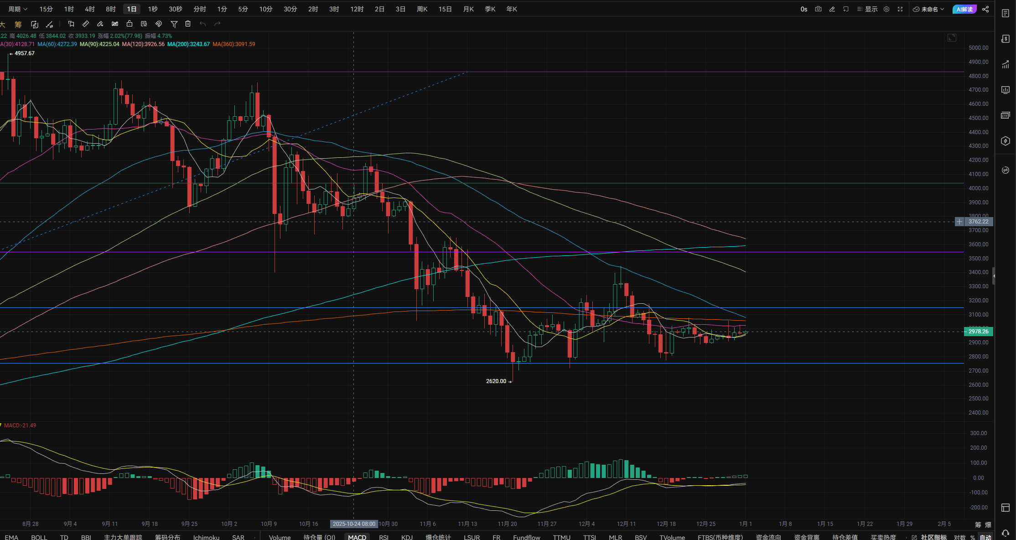Click the hexagon settings icon in top bar
The height and width of the screenshot is (540, 1016).
point(886,9)
